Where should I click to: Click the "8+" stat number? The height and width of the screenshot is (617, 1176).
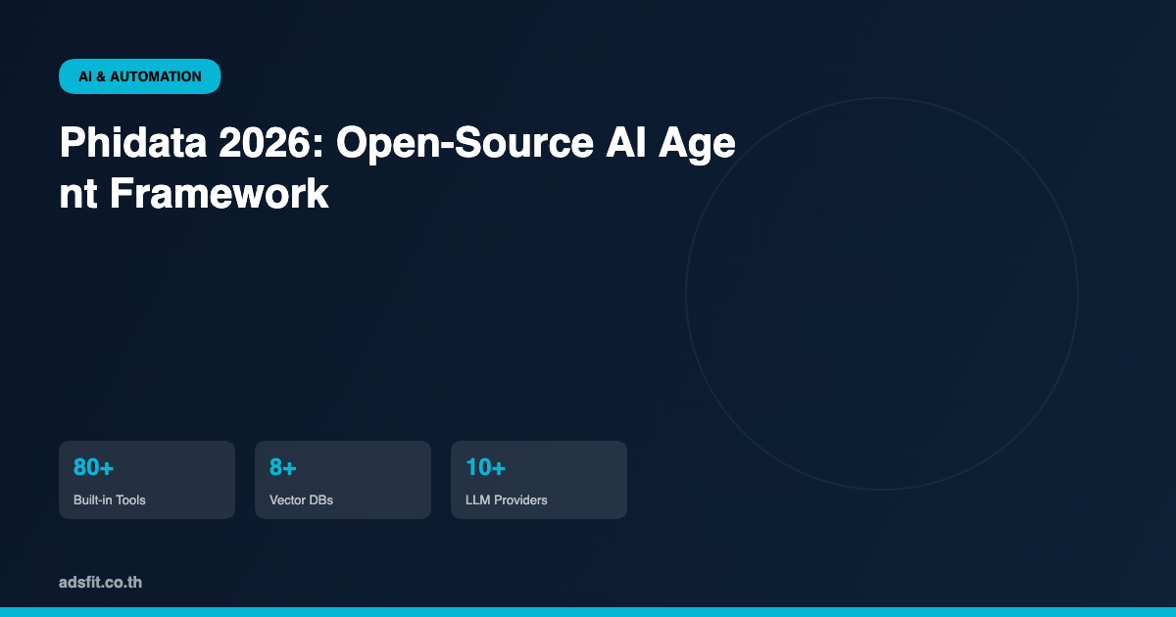(283, 468)
